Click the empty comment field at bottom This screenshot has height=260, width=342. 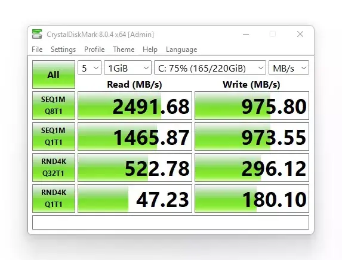click(171, 222)
